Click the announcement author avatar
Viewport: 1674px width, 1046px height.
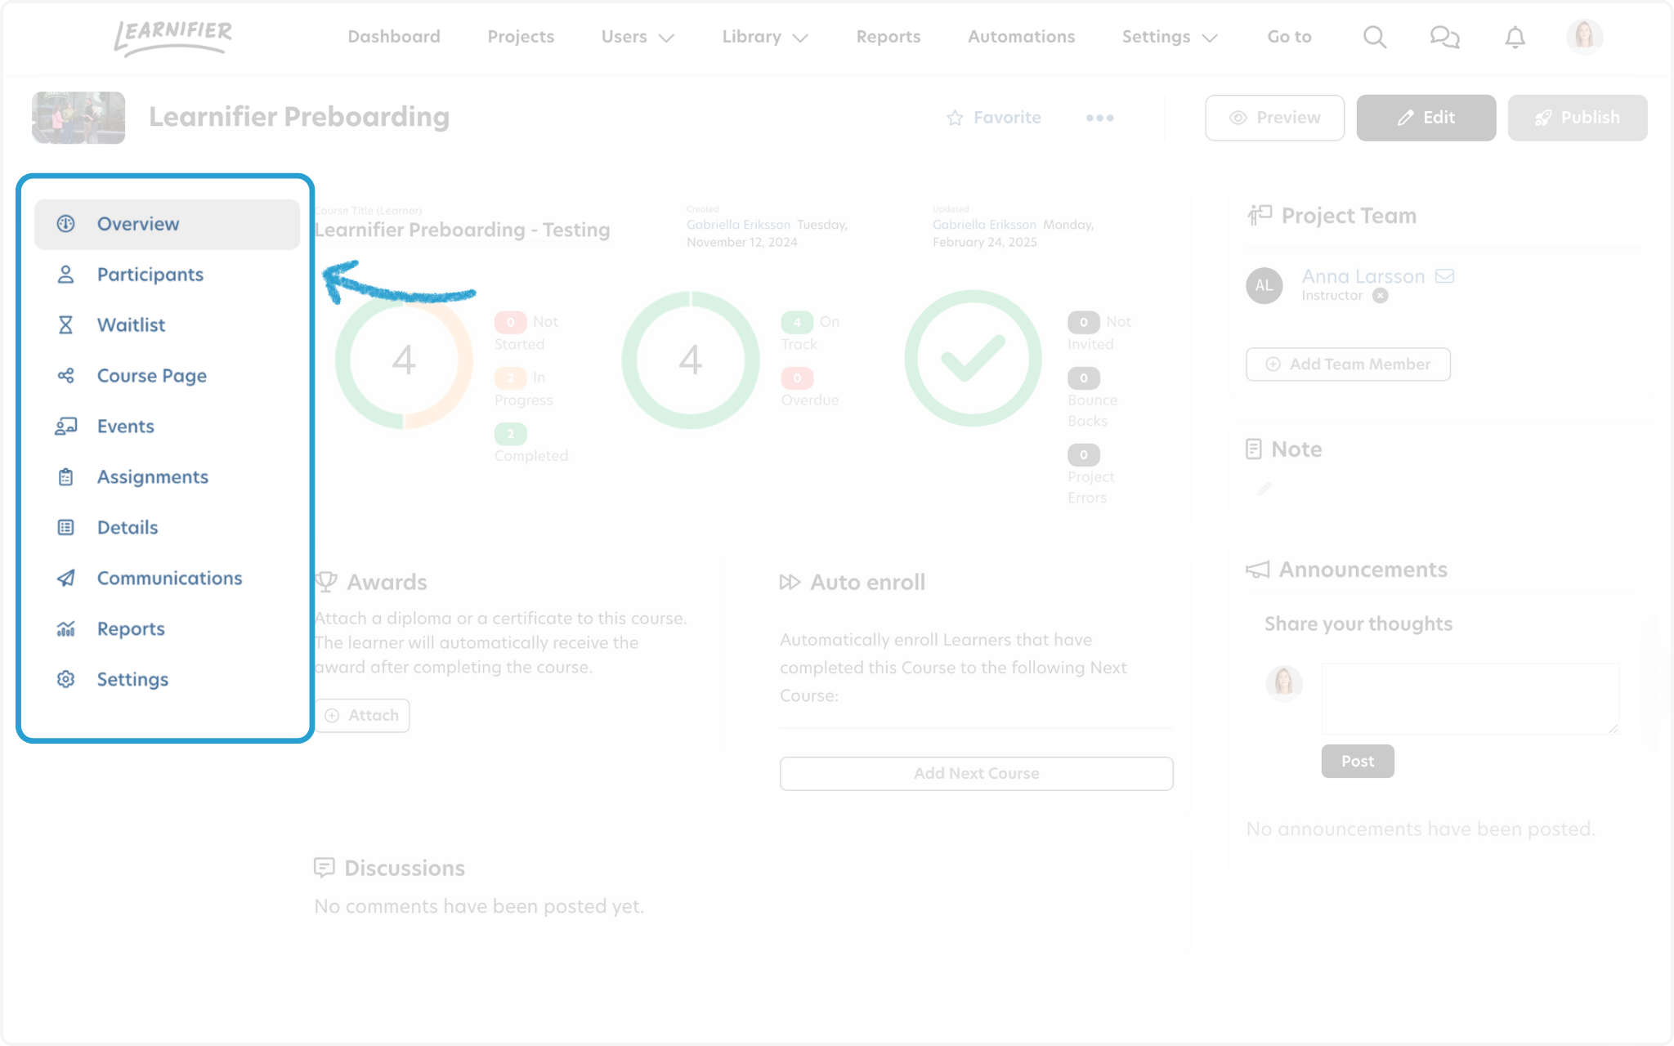tap(1284, 683)
